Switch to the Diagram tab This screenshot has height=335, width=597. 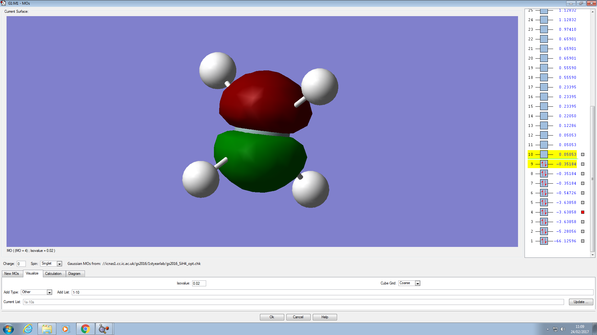point(74,274)
